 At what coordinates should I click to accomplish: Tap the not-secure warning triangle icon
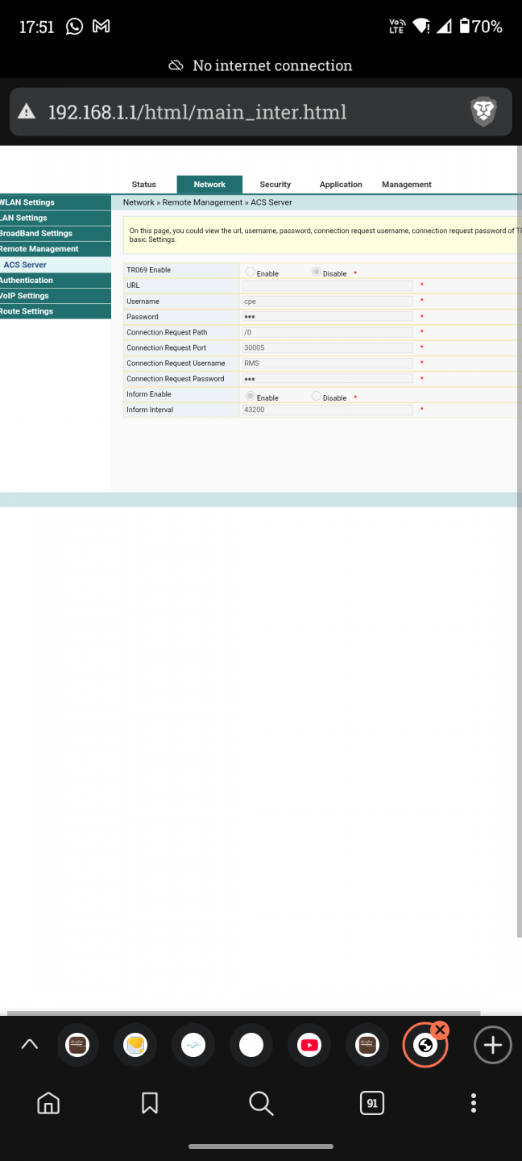[x=27, y=112]
